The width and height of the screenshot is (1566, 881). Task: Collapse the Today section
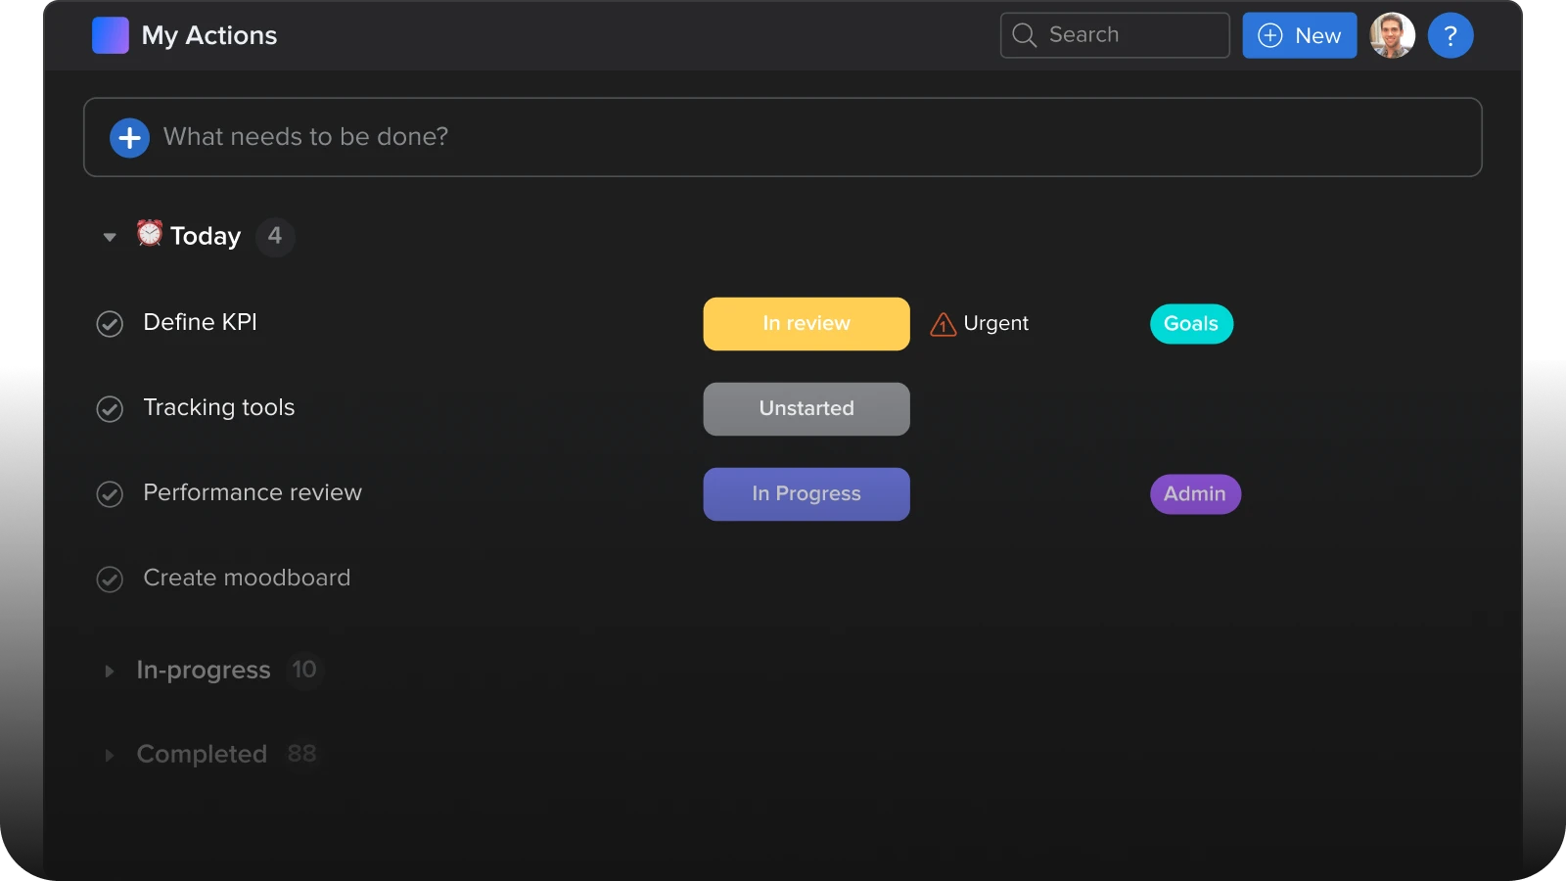pyautogui.click(x=110, y=237)
